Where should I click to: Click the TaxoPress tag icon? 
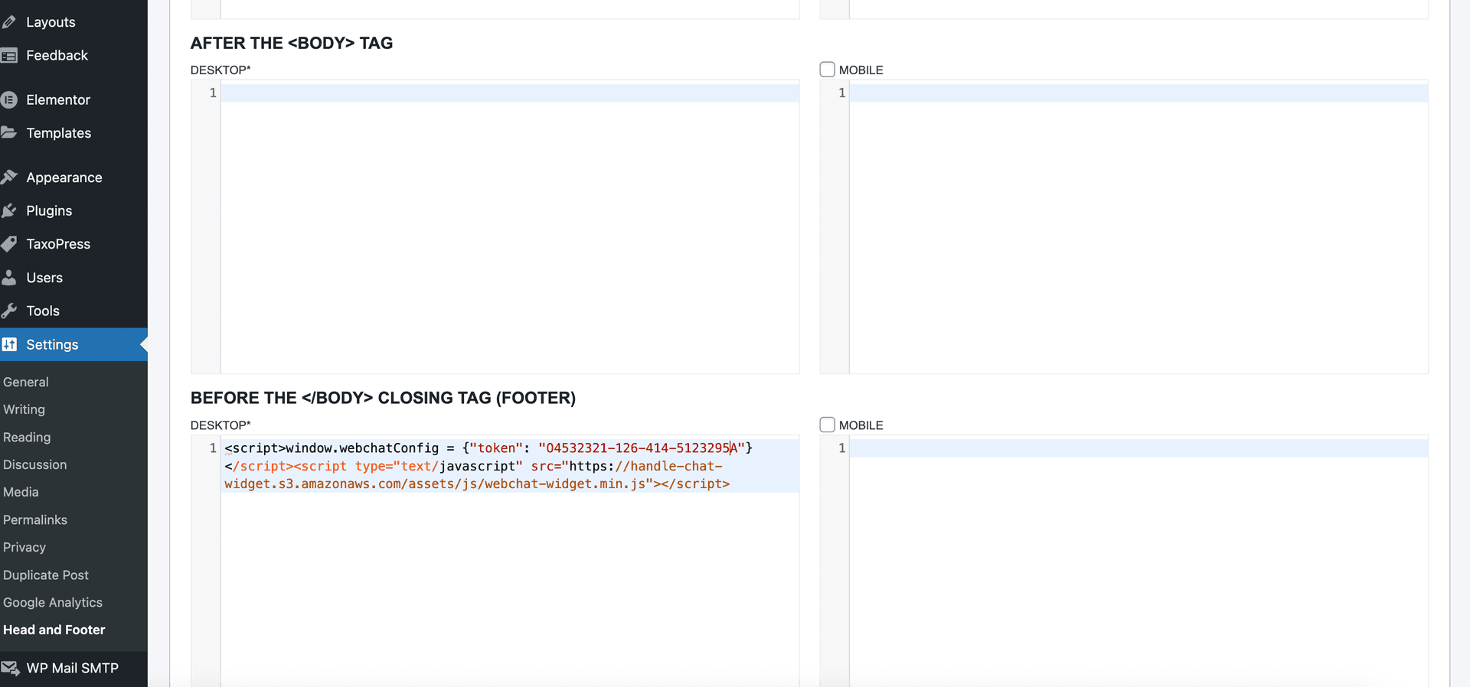[x=9, y=244]
